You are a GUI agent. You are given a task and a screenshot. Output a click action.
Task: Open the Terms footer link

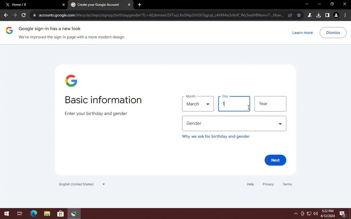point(287,184)
